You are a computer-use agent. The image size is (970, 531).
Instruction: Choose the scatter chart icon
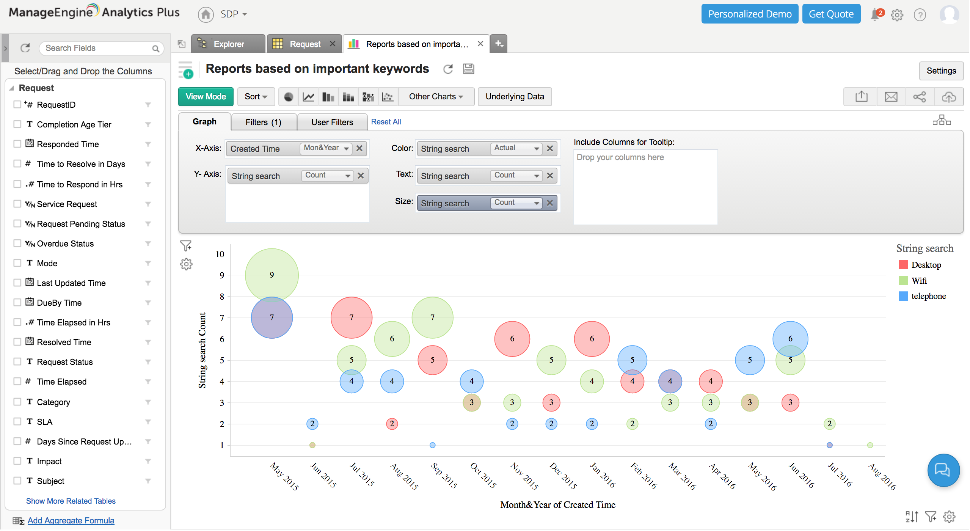point(388,97)
